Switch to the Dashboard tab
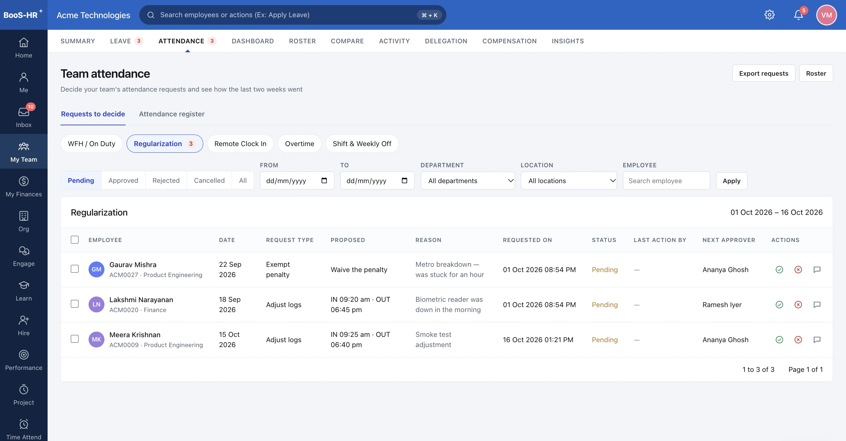This screenshot has width=846, height=441. (253, 41)
